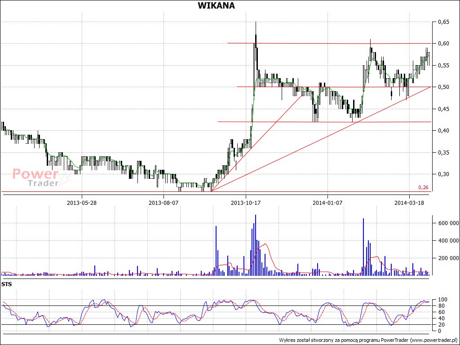Click the red 0,26 support level label
460x345 pixels.
pos(423,187)
